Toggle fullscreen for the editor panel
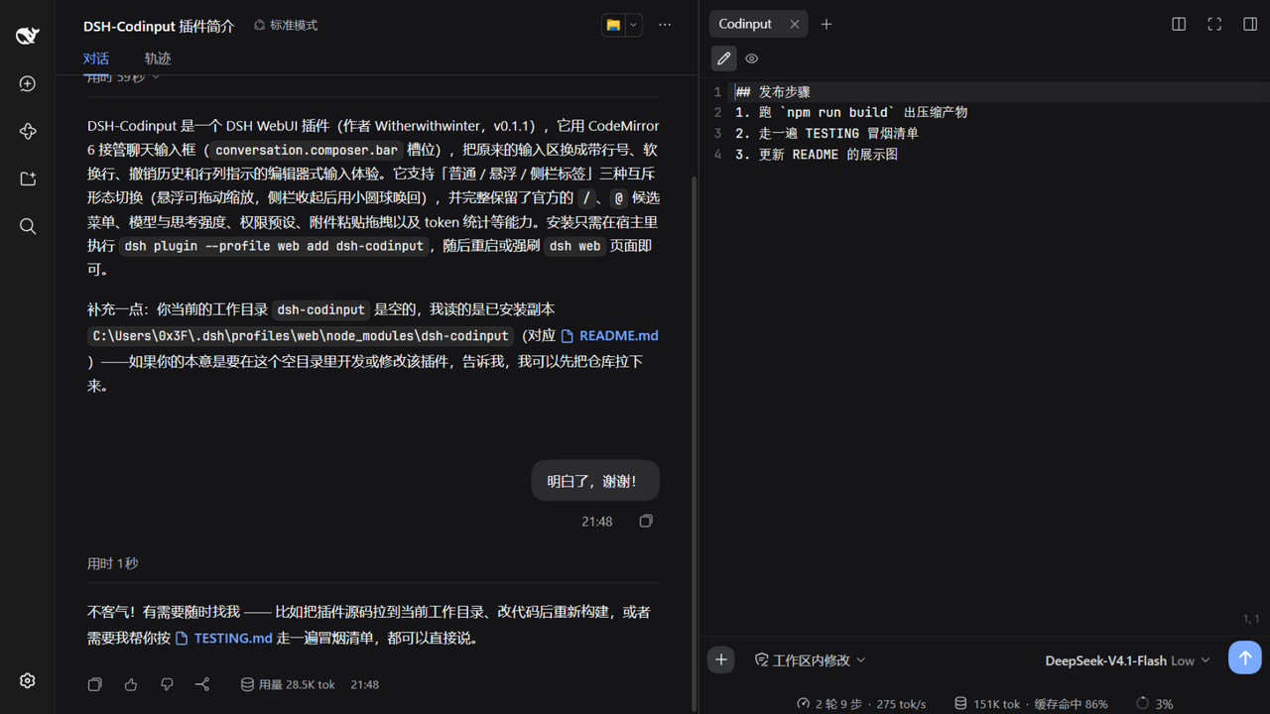Viewport: 1270px width, 714px height. point(1214,24)
